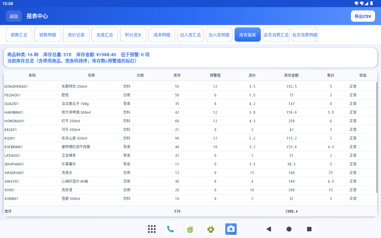The height and width of the screenshot is (238, 381).
Task: Open the app drawer grid icon
Action: (152, 229)
